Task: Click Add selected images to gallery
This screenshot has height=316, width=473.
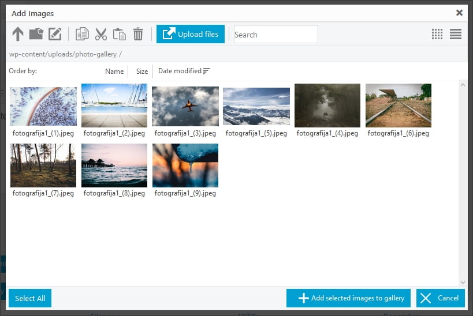Action: pos(348,298)
